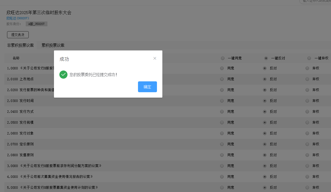Choose 同意 for proposal 3.0000

point(222,166)
